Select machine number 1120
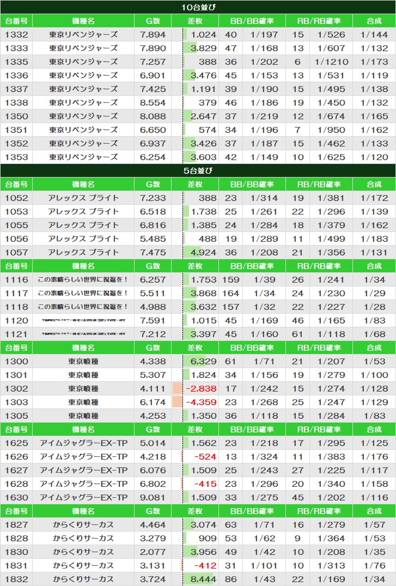 point(16,321)
